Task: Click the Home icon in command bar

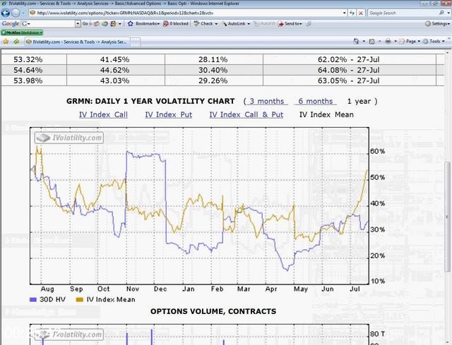Action: 356,42
